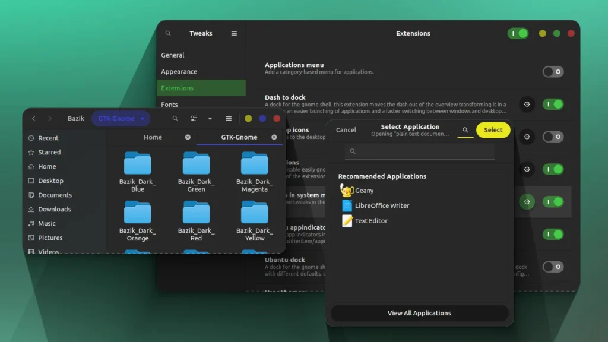Screen dimensions: 608x342
Task: Select the Bazik_Dark_Blue folder
Action: click(x=138, y=172)
